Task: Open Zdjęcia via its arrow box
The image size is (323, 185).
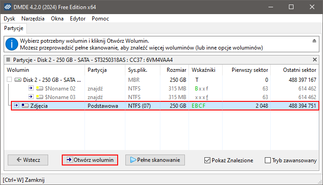Action: (x=16, y=105)
